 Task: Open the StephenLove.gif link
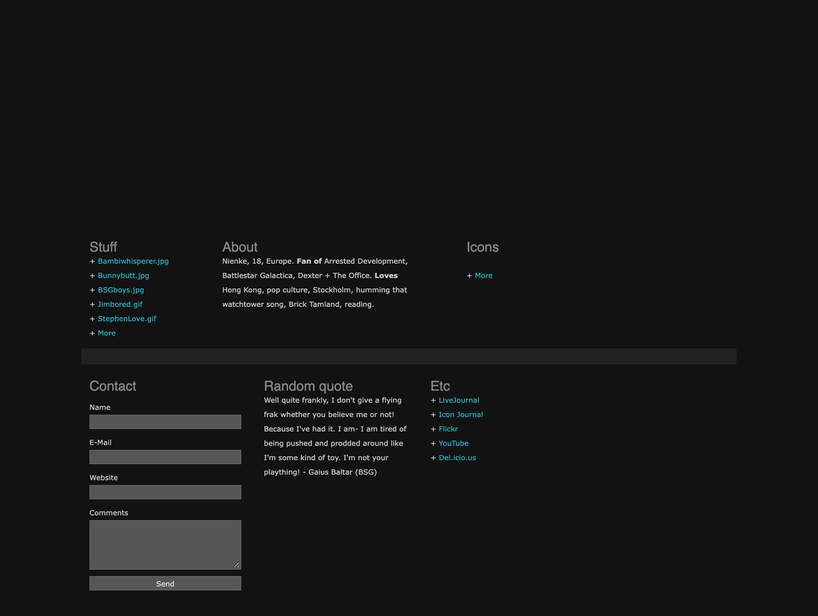[x=127, y=319]
